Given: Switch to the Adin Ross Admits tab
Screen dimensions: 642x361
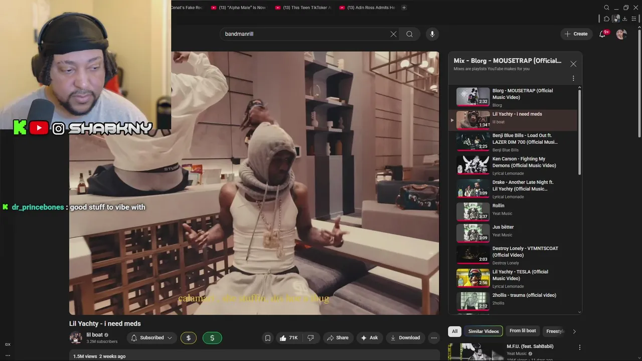Looking at the screenshot, I should coord(367,8).
